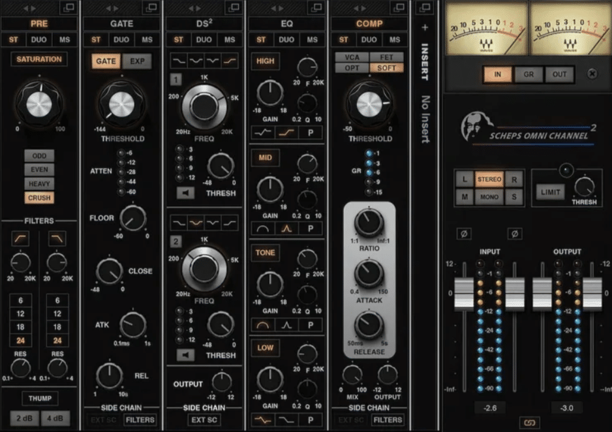Choose VCA compressor type
612x432 pixels.
coord(352,57)
